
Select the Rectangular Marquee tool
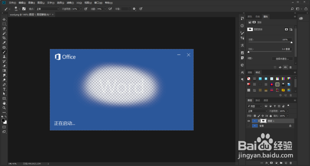pyautogui.click(x=4, y=24)
